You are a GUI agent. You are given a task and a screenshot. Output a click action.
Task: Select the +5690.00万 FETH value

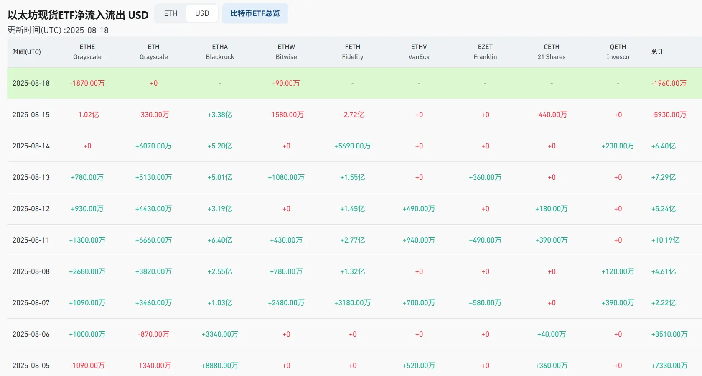(353, 146)
